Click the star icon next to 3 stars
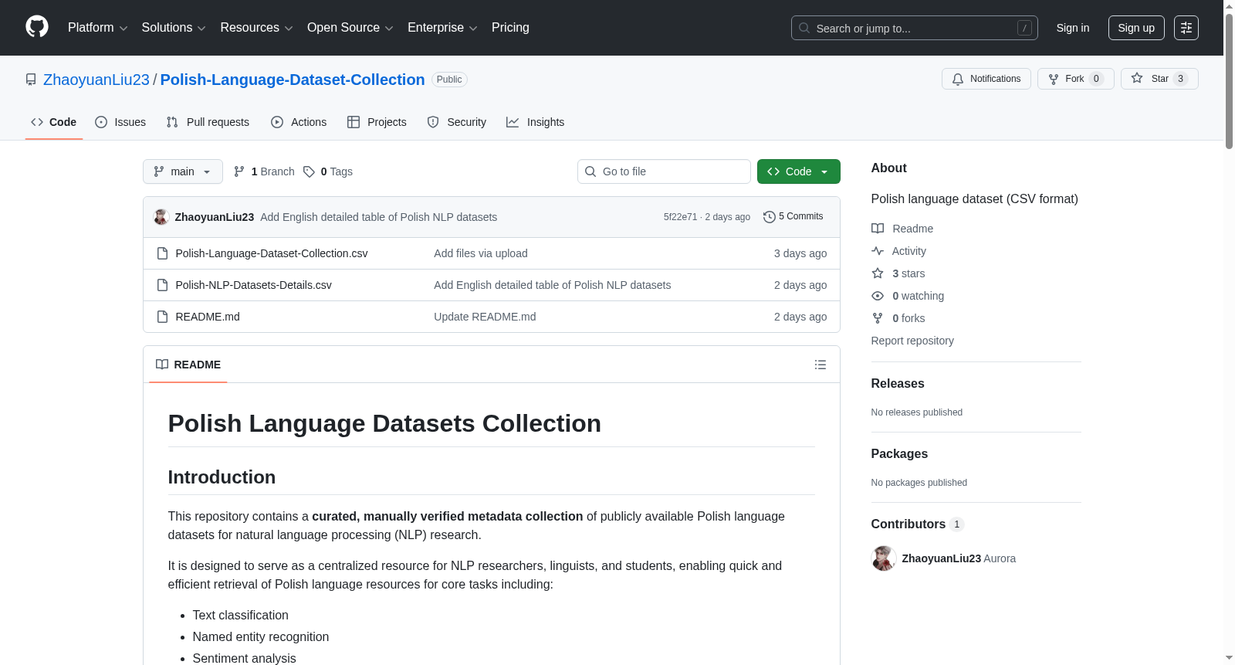 pos(878,273)
